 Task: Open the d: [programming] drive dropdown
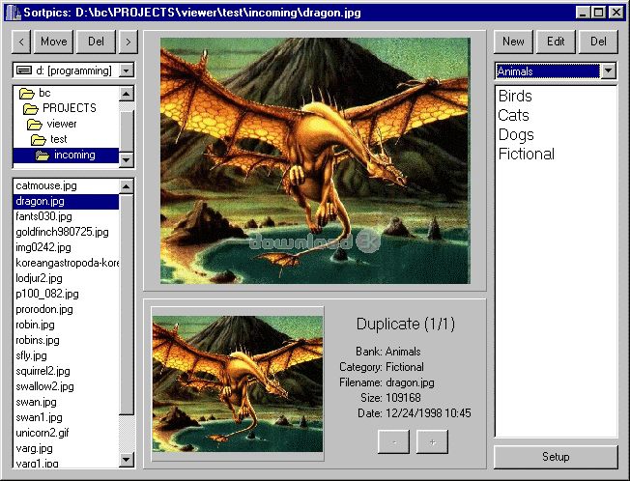[x=127, y=71]
